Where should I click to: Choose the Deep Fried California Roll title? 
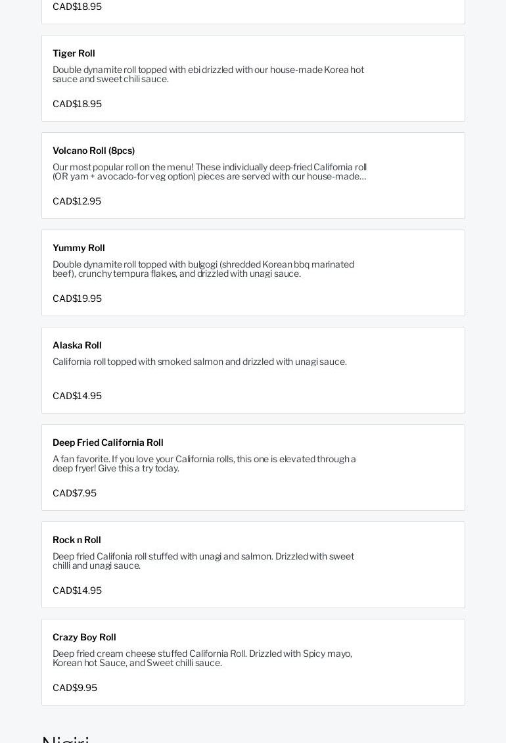click(108, 443)
